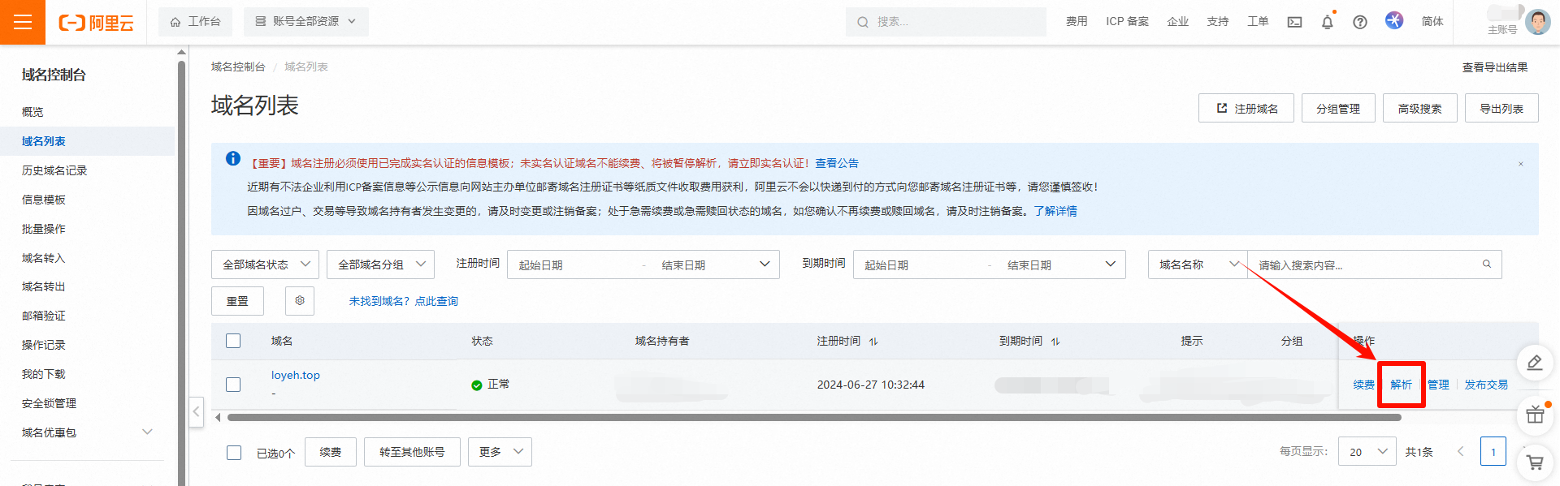Select all domains header checkbox

click(233, 341)
